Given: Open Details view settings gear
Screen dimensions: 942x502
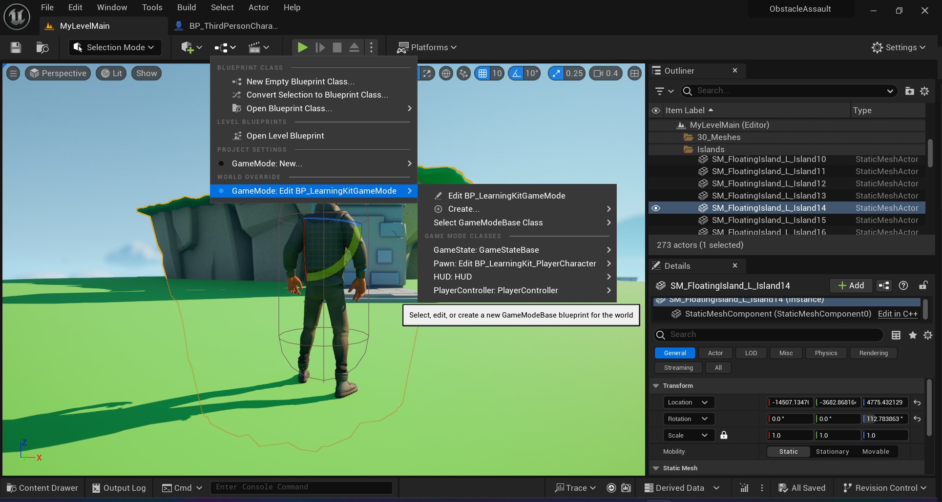Looking at the screenshot, I should coord(928,335).
